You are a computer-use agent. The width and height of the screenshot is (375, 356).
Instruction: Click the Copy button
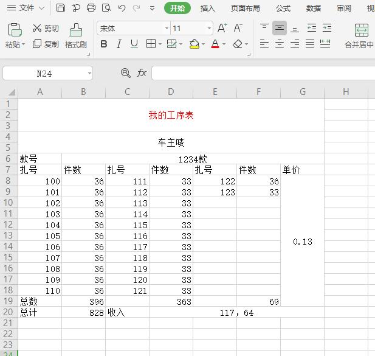46,44
